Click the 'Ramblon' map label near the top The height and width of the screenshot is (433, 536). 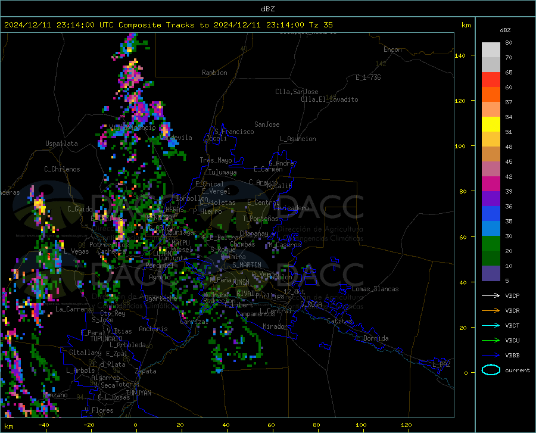point(214,73)
